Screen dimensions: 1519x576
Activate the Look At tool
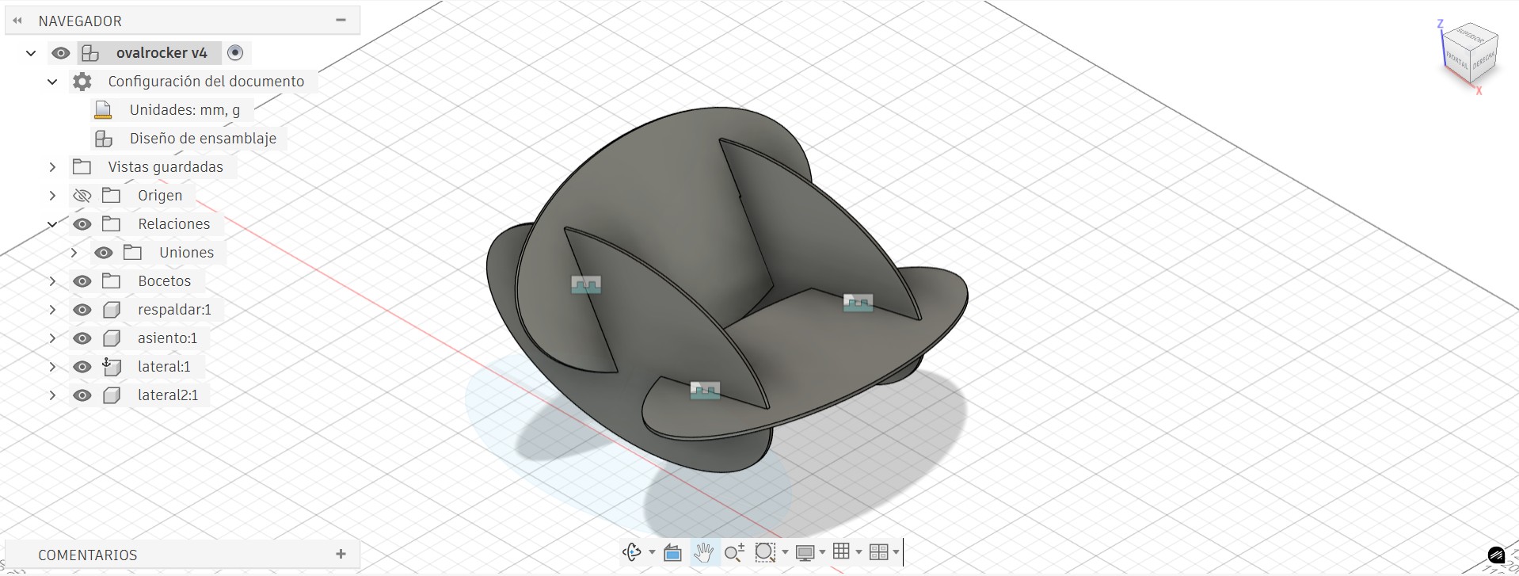pyautogui.click(x=672, y=552)
